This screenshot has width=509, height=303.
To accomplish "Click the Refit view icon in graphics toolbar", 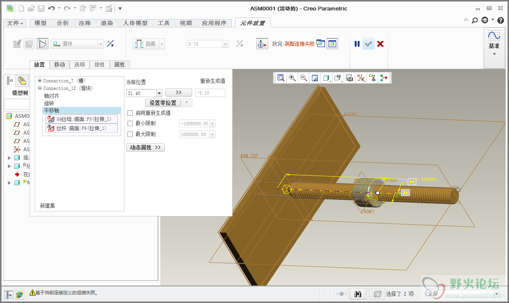I will pyautogui.click(x=281, y=78).
